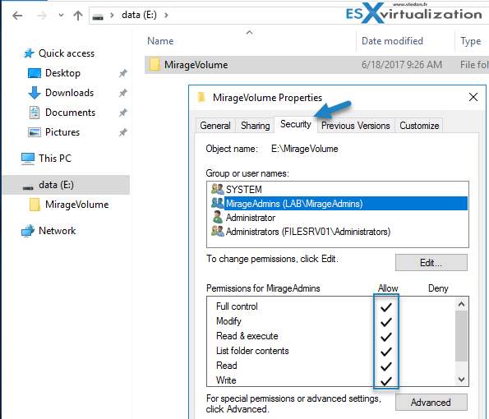Click the Desktop icon in the sidebar

pos(35,73)
